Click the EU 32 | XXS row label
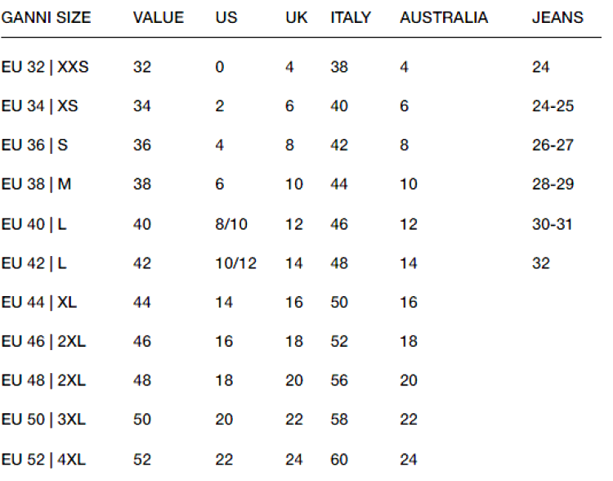Screen dimensions: 613x481 point(45,67)
